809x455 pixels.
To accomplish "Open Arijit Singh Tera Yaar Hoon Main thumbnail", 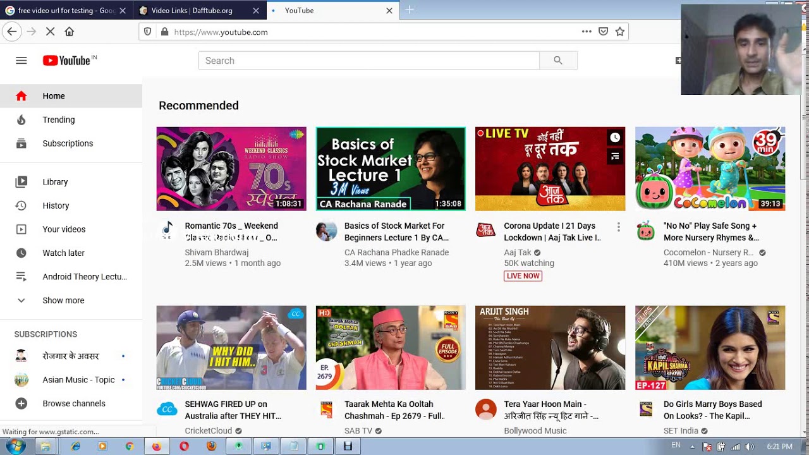I will (x=550, y=348).
